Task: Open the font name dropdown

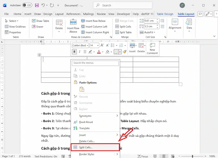Action: pyautogui.click(x=88, y=45)
